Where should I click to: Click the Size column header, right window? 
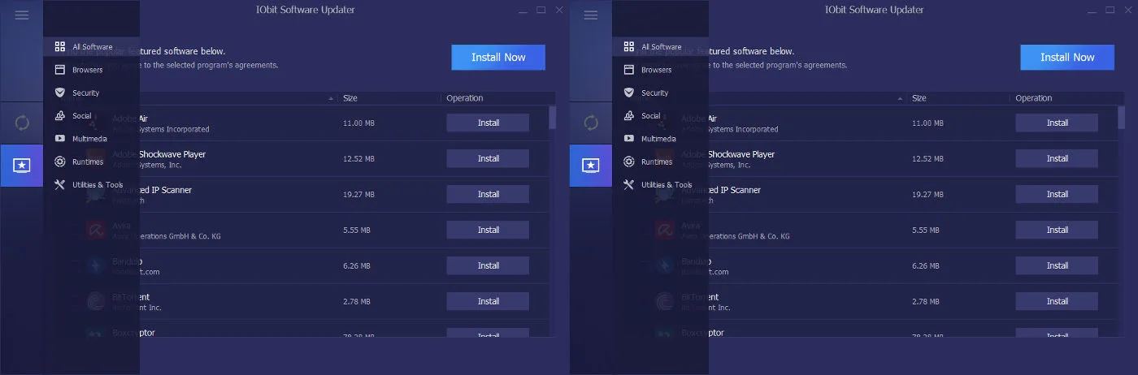[x=919, y=98]
